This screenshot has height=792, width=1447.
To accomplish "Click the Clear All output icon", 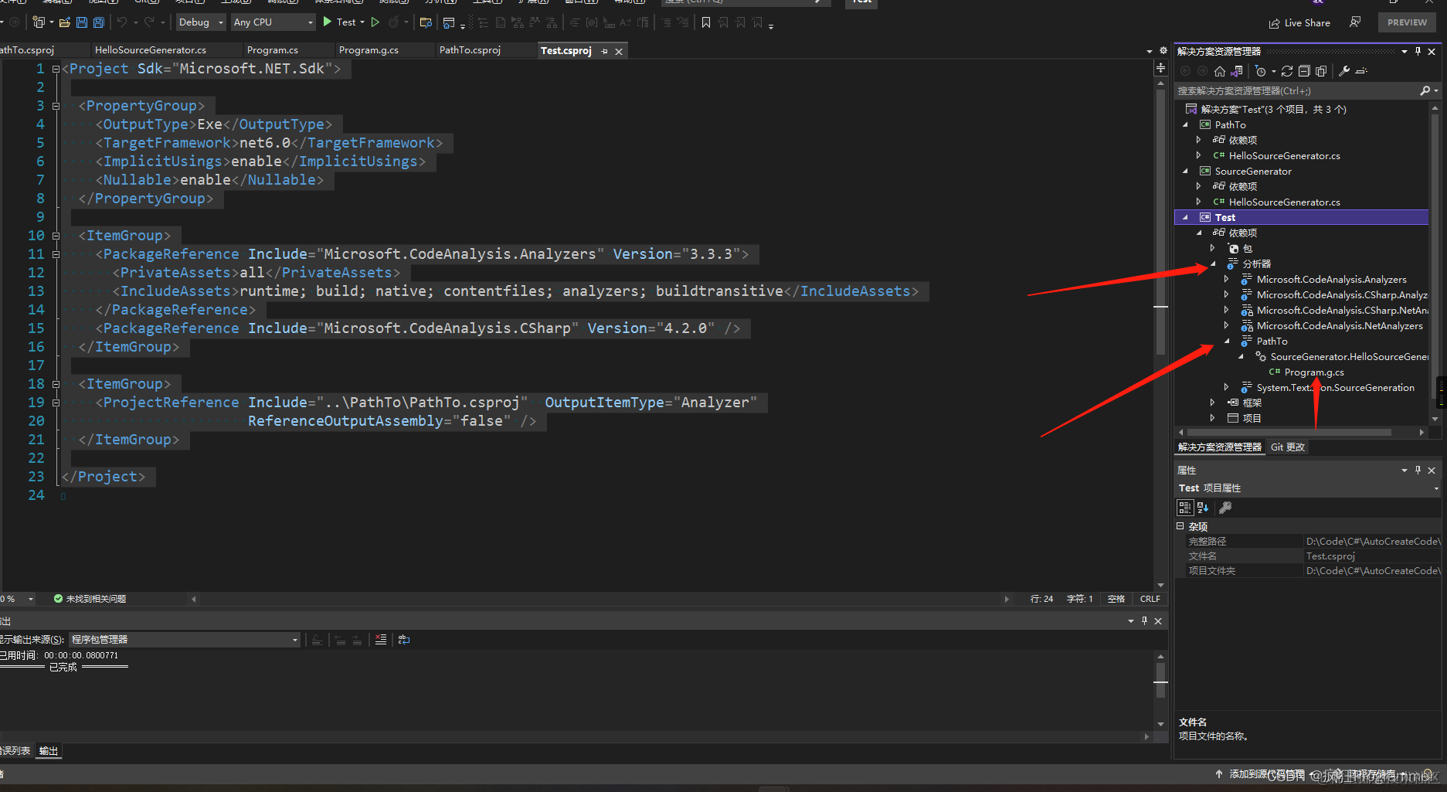I will click(381, 640).
